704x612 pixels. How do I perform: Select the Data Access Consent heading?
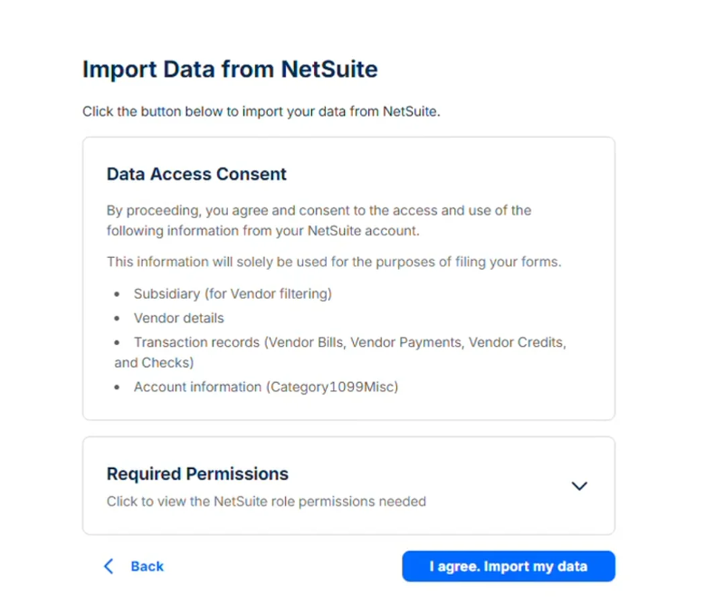point(196,174)
